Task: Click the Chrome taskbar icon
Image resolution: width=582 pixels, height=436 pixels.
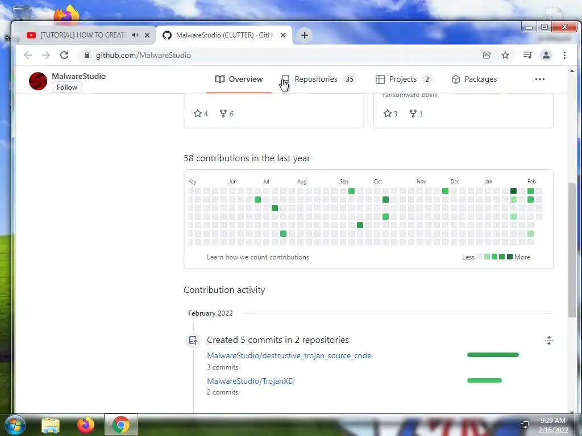Action: click(120, 425)
